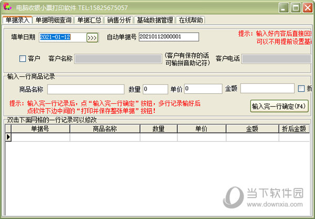
Task: Open the 单据明细查询 tab
Action: coord(54,20)
